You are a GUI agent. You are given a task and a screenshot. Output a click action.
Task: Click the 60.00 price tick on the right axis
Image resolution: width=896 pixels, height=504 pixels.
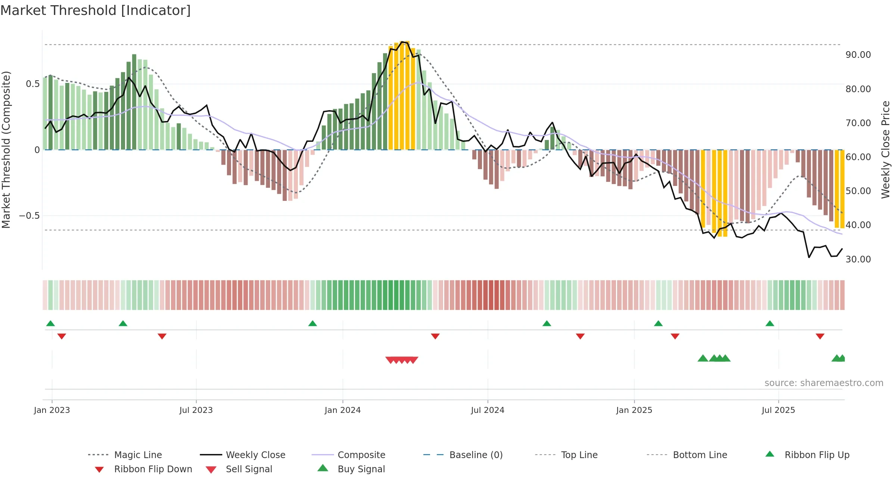click(x=858, y=157)
